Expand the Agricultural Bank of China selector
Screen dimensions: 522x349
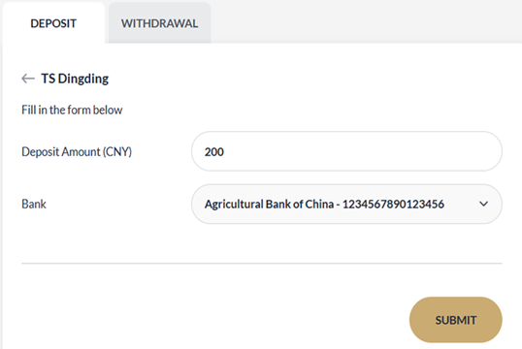click(x=346, y=204)
